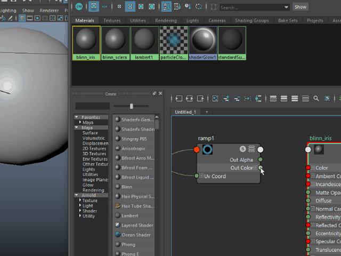Click the ramp1 node swatch icon
The width and height of the screenshot is (341, 256).
(x=207, y=149)
